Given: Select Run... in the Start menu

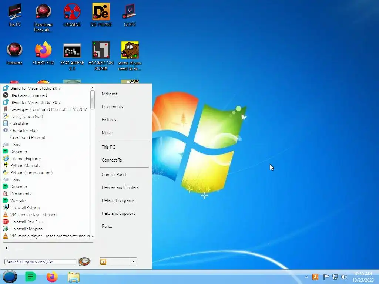Looking at the screenshot, I should coord(107,226).
